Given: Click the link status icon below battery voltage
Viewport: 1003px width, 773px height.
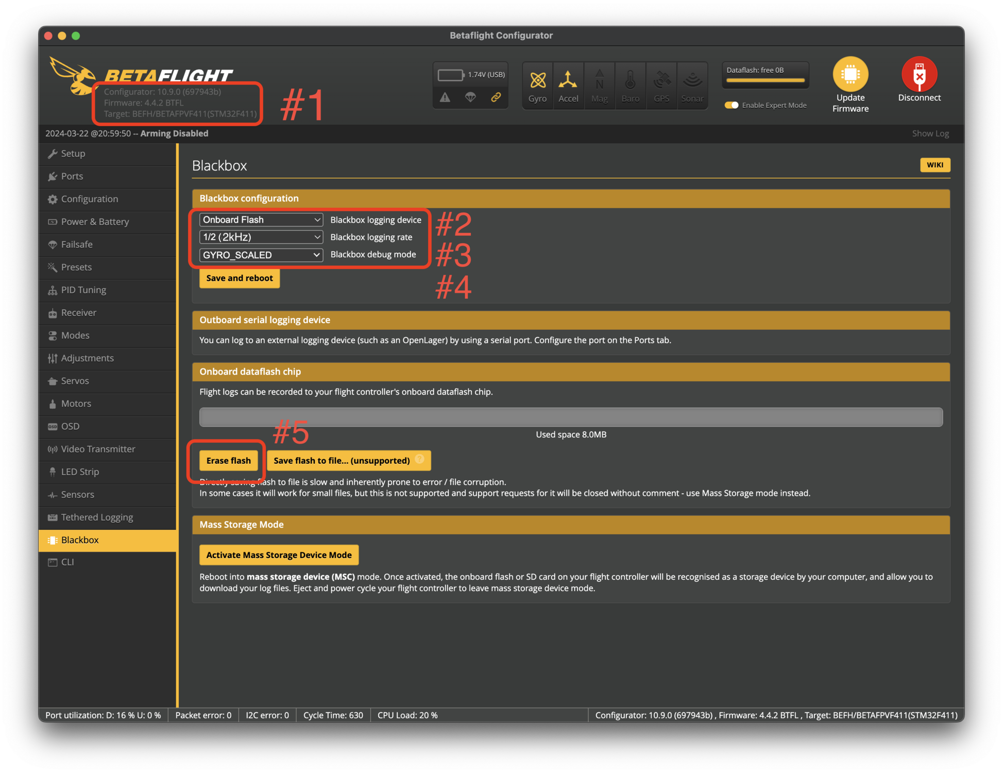Looking at the screenshot, I should point(496,97).
